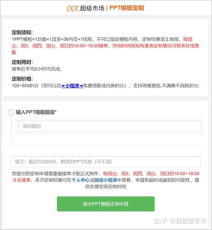This screenshot has height=230, width=212.
Task: Click the red required asterisk
Action: click(x=56, y=112)
